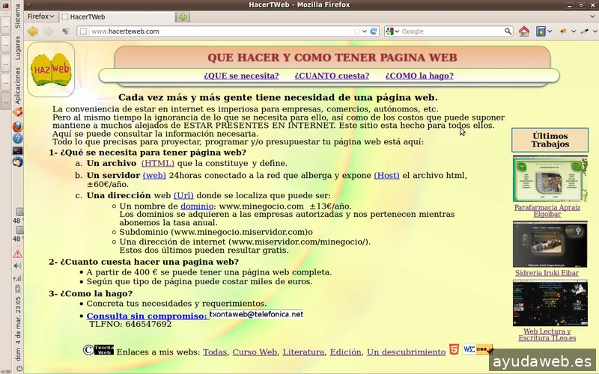Image resolution: width=599 pixels, height=374 pixels.
Task: Follow the (HTML) link
Action: (158, 163)
